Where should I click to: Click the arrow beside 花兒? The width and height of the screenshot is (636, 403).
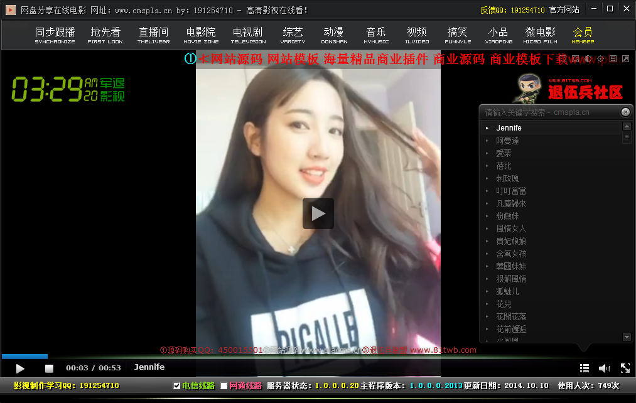pyautogui.click(x=487, y=304)
